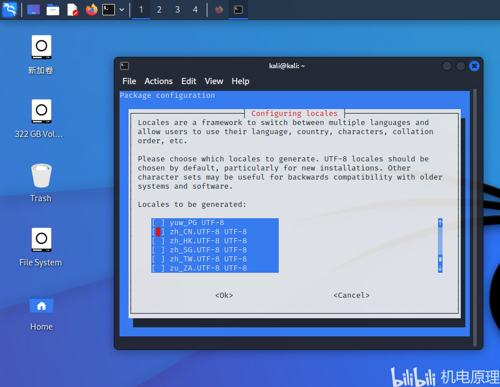Open the terminal emulator launcher in the panel
The height and width of the screenshot is (387, 500).
(x=109, y=10)
